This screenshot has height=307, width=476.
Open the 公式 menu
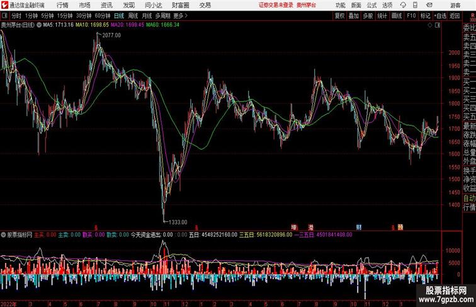371,5
